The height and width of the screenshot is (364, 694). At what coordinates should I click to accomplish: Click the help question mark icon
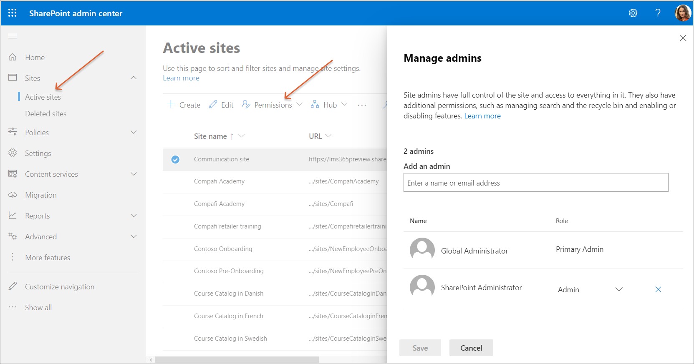[658, 13]
